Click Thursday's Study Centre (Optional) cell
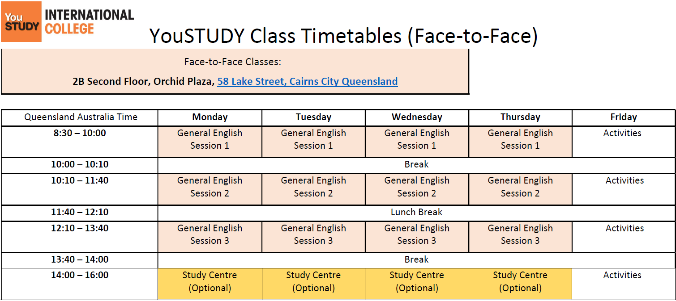The width and height of the screenshot is (676, 301). tap(520, 282)
